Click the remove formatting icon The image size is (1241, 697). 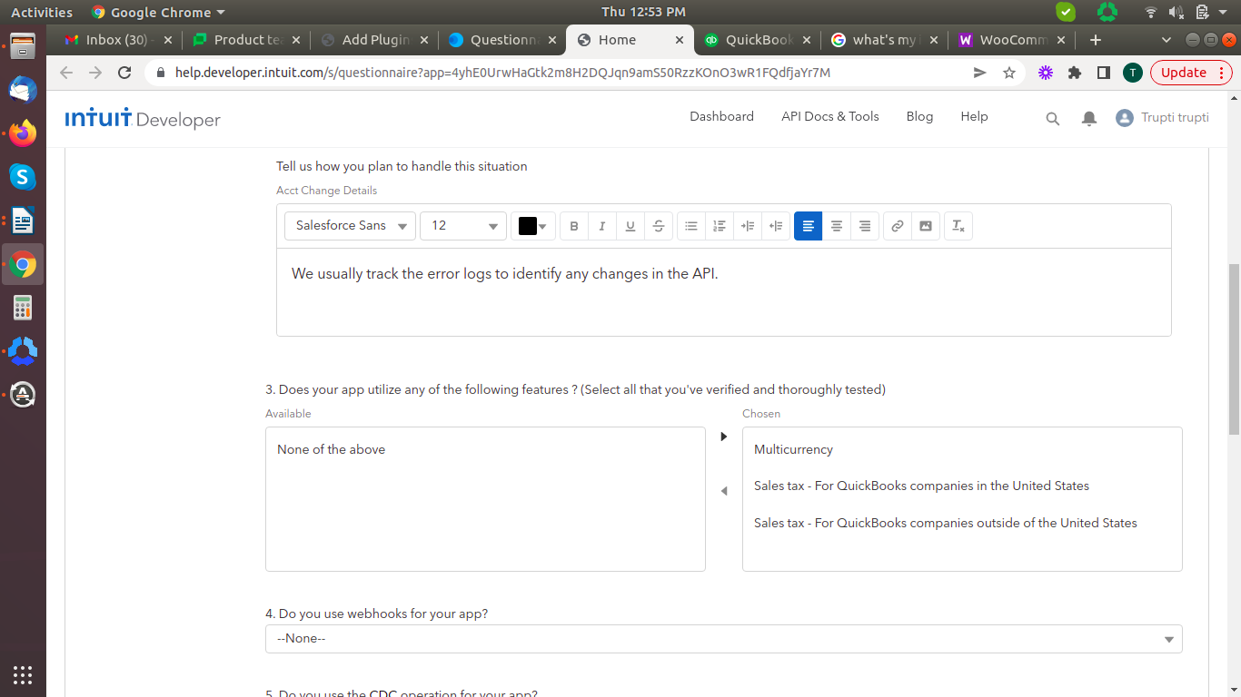click(x=958, y=226)
